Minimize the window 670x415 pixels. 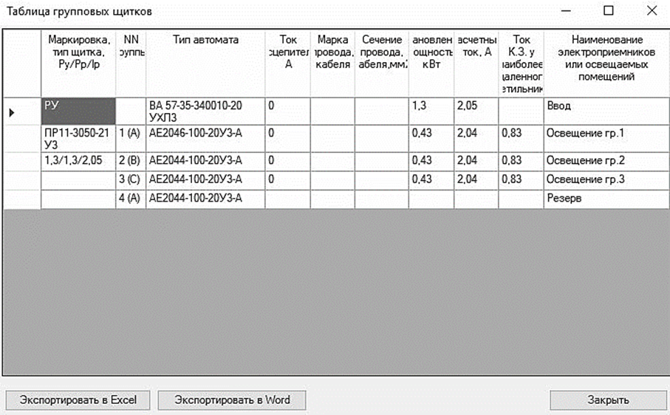[567, 11]
